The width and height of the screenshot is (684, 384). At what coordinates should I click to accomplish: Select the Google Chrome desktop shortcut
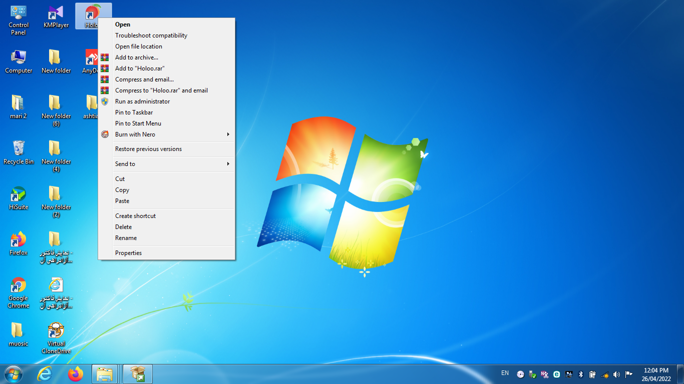point(19,292)
